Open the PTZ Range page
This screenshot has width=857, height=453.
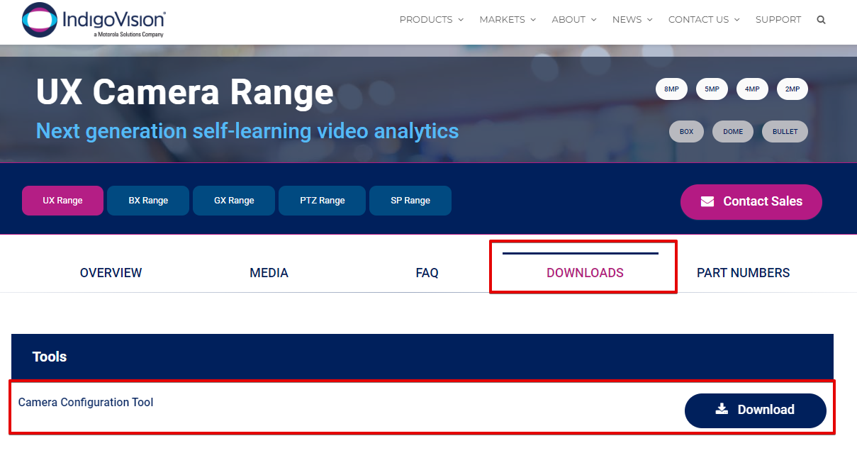(x=322, y=201)
